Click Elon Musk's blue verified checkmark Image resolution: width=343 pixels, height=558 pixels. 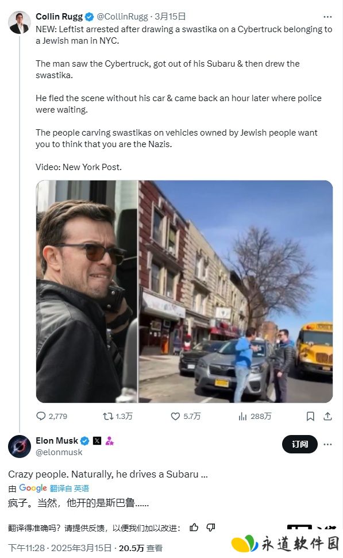(84, 441)
